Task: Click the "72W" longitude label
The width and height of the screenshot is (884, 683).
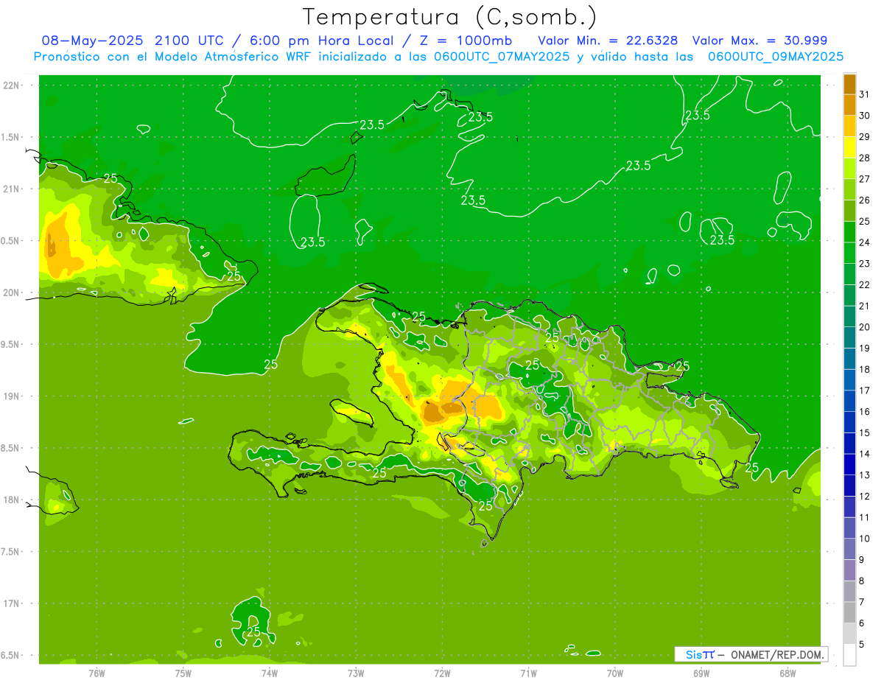Action: tap(442, 673)
